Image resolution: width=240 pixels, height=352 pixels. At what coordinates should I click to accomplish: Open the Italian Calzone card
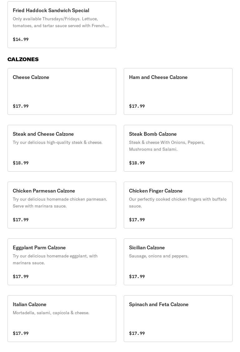62,319
